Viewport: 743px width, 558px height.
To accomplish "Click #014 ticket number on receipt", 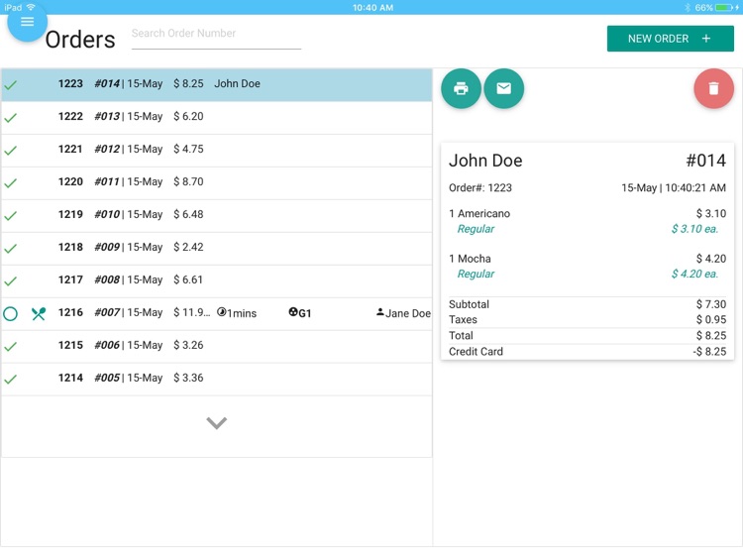I will pos(706,161).
